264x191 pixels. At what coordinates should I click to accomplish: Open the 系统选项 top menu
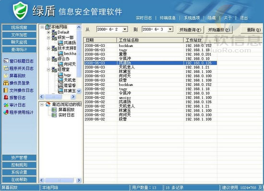(192, 18)
